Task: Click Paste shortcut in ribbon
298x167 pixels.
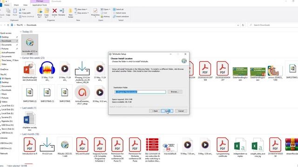Action: click(27, 17)
